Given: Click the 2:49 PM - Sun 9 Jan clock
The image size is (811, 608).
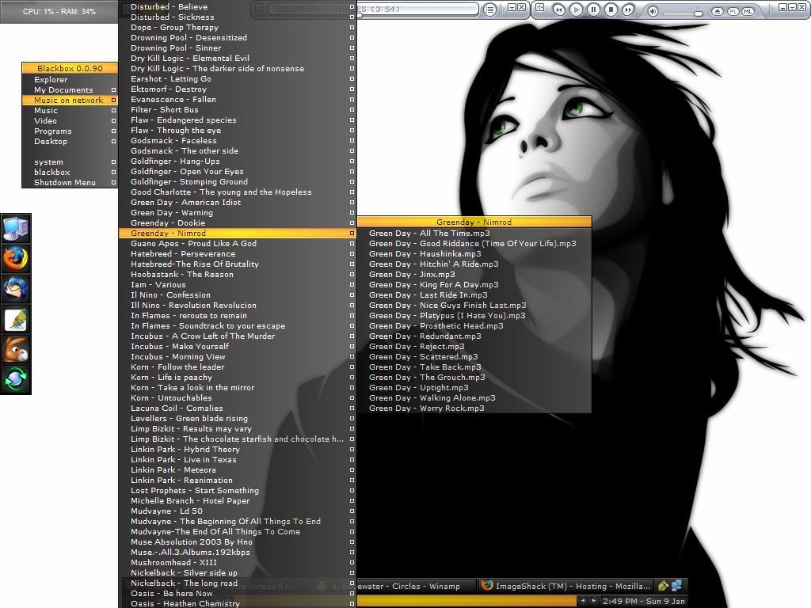Looking at the screenshot, I should (643, 602).
